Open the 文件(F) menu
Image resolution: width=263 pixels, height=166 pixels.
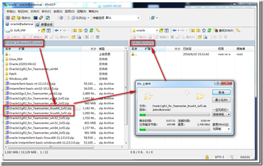click(35, 11)
